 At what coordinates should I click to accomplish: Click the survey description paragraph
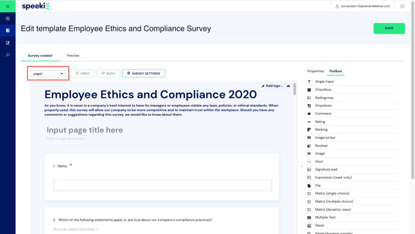[161, 110]
